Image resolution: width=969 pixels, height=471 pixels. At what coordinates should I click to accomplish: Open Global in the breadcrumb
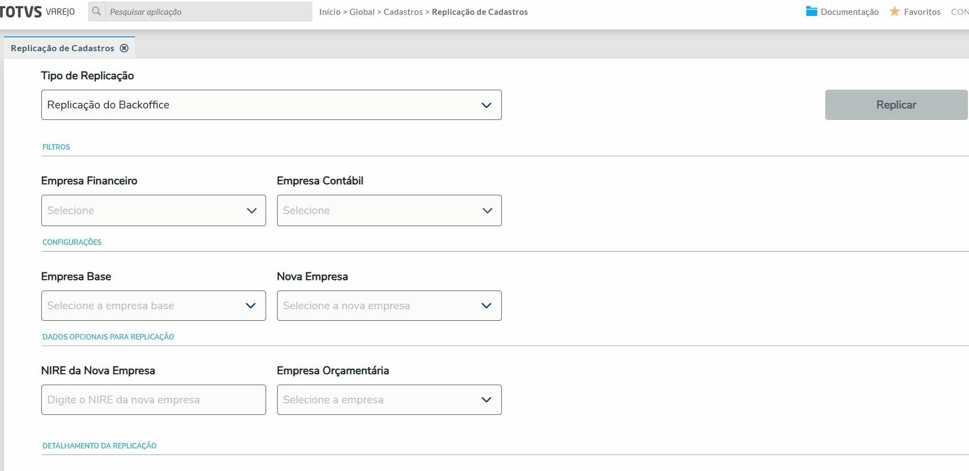point(362,12)
